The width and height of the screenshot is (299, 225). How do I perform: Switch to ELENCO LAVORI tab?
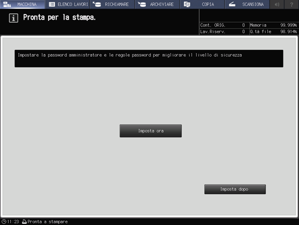coord(68,4)
